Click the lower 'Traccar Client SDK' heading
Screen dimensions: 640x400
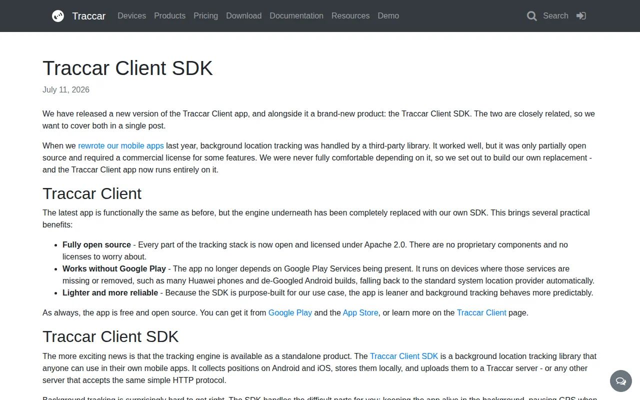[x=110, y=336]
